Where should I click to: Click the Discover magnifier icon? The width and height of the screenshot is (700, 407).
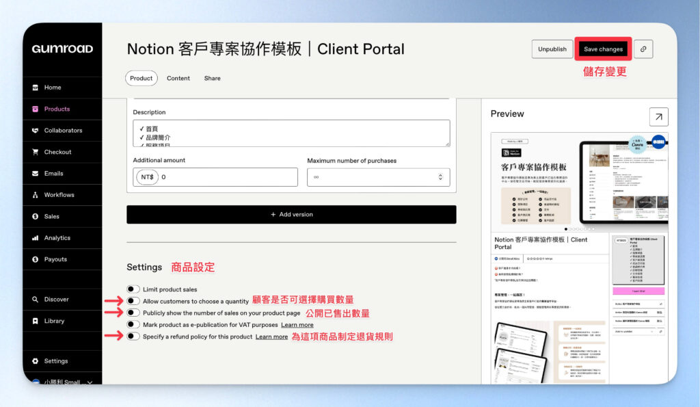tap(36, 300)
